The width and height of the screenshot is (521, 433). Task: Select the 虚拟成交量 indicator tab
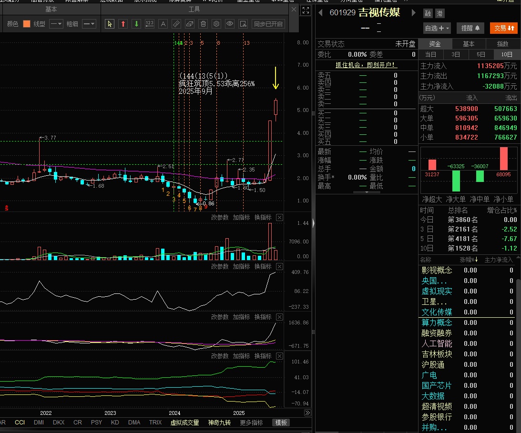tap(184, 423)
